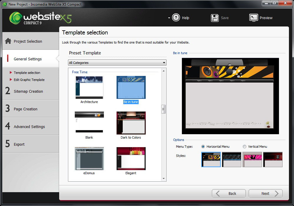The image size is (294, 206).
Task: Open the Sitemap Creation step
Action: point(28,91)
